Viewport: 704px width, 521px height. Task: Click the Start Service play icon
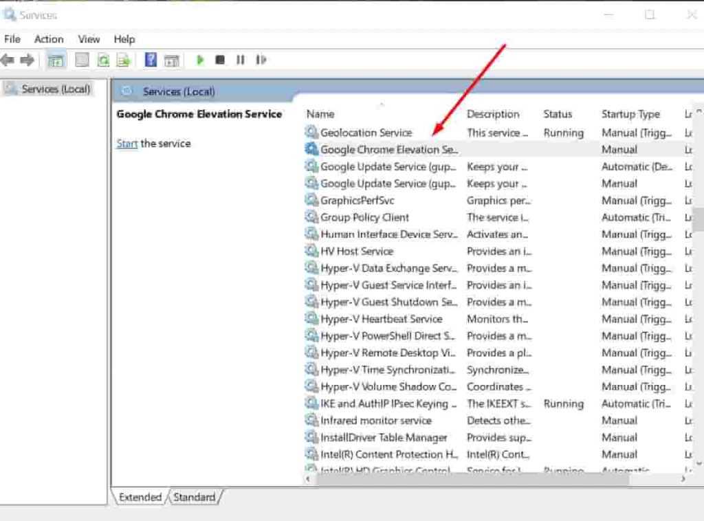[200, 60]
